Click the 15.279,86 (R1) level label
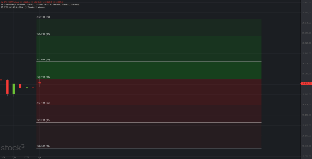 pos(43,60)
